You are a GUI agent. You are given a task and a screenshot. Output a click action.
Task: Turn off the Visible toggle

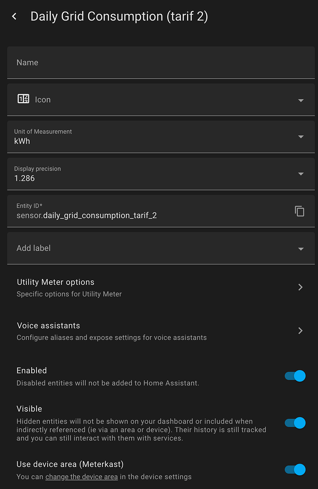[295, 422]
